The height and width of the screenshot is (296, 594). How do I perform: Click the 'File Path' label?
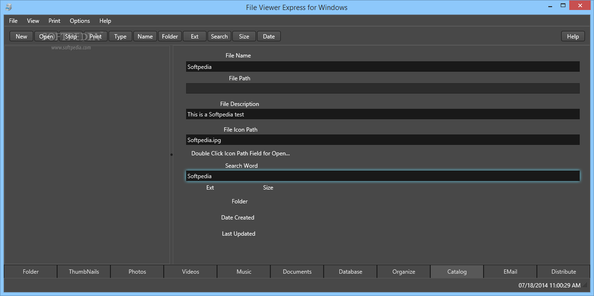click(x=239, y=78)
